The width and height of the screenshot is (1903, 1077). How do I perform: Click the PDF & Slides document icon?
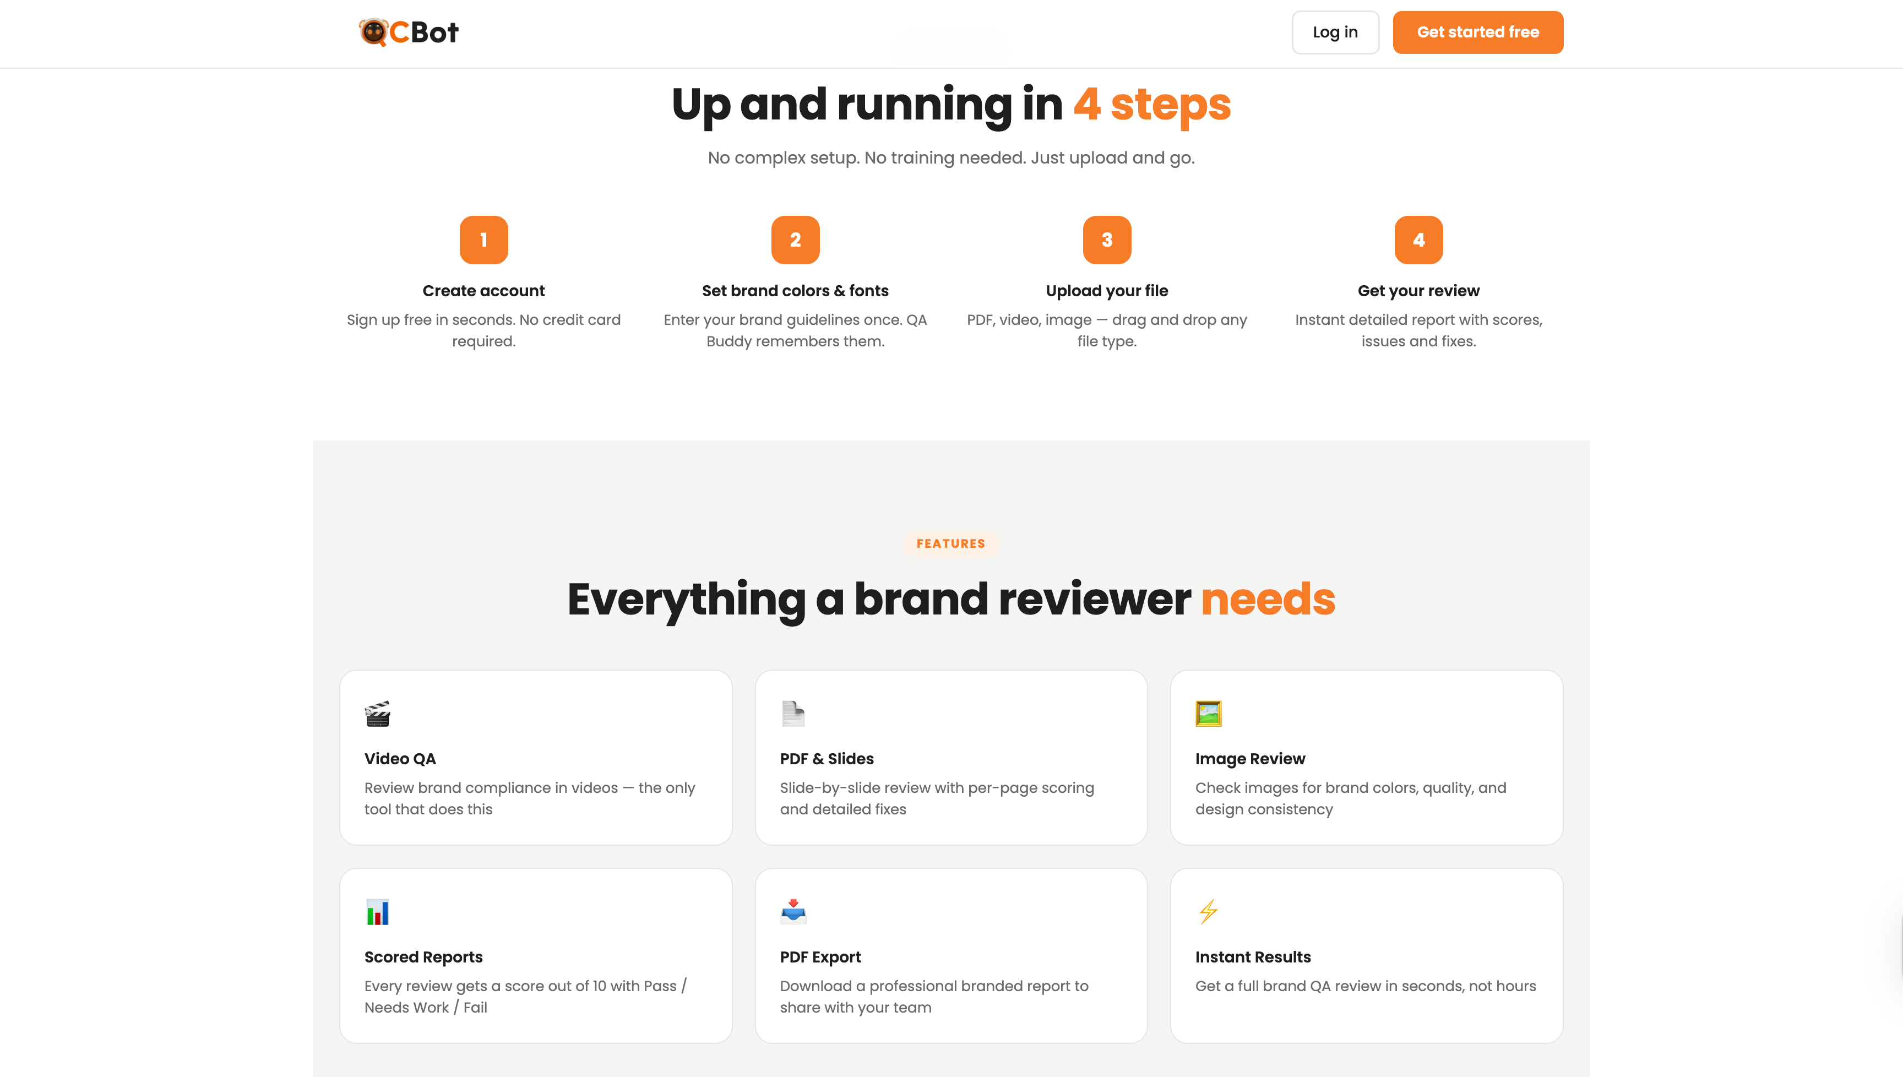pos(793,714)
